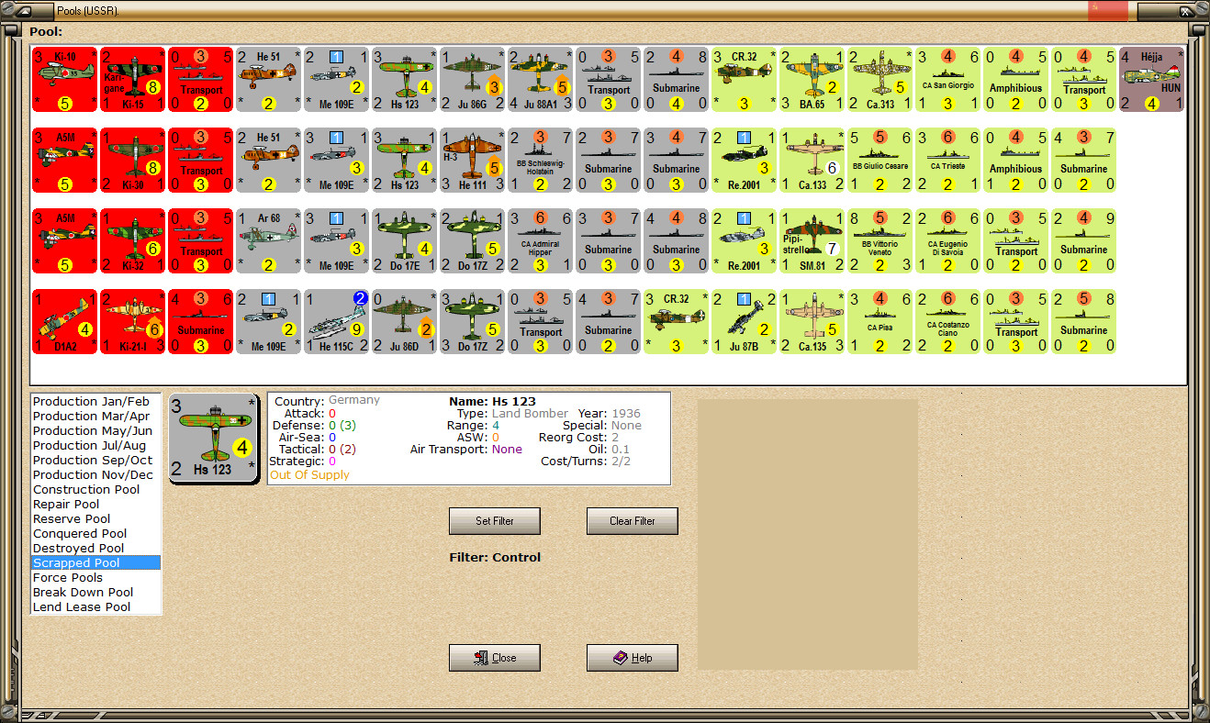This screenshot has width=1210, height=723.
Task: Choose the Ki-32 bomber counter
Action: 132,241
